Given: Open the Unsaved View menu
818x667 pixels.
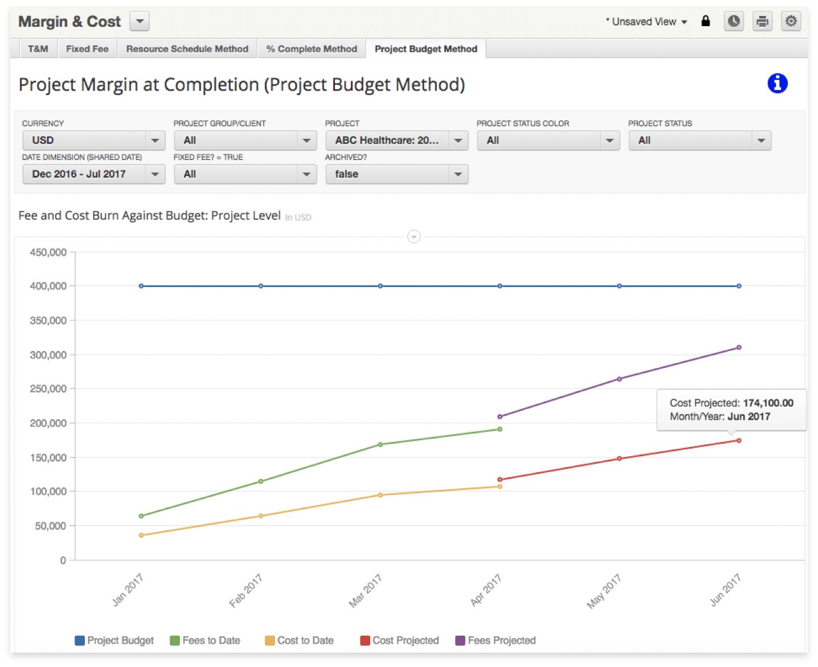Looking at the screenshot, I should pyautogui.click(x=646, y=22).
